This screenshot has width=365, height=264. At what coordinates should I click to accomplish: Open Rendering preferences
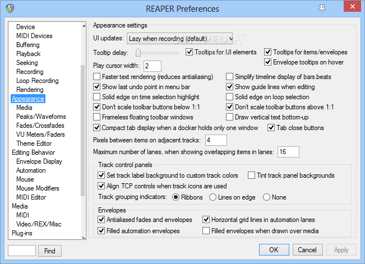(30, 90)
